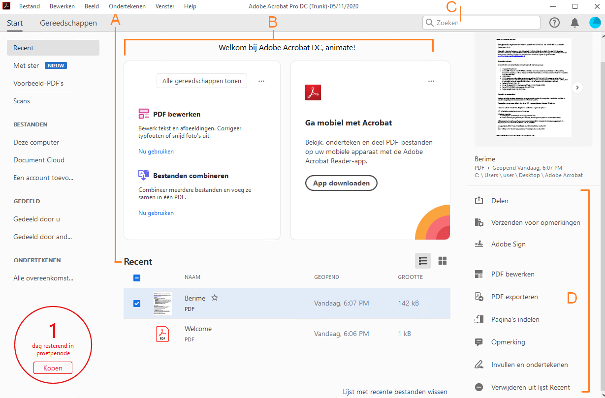
Task: Click the App downloaden button
Action: coord(341,183)
